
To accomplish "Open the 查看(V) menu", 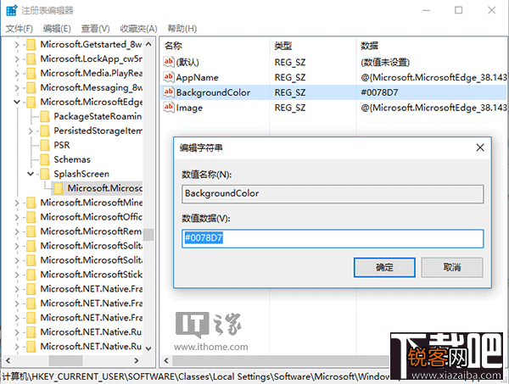I will 95,29.
